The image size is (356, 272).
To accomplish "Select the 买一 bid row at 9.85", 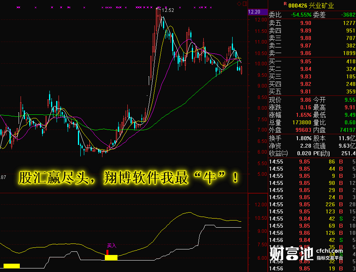I will coord(312,61).
